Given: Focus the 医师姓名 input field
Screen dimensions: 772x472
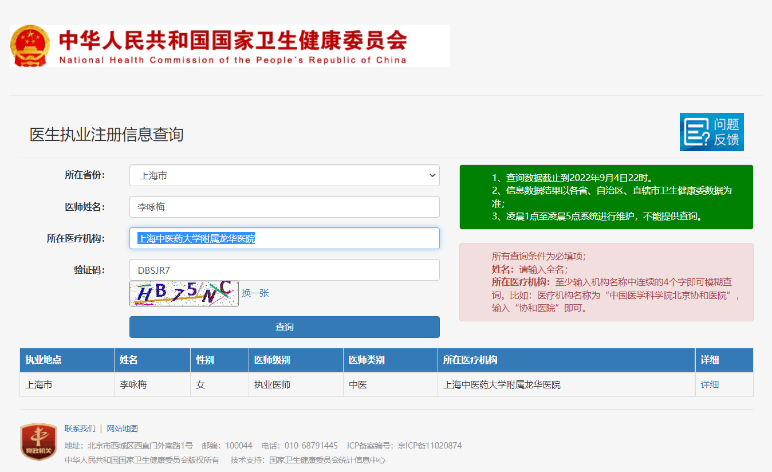Looking at the screenshot, I should click(285, 207).
